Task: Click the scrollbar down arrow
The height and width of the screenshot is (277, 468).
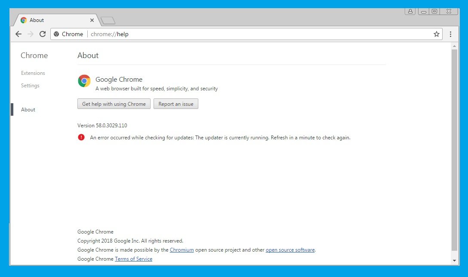Action: (454, 261)
